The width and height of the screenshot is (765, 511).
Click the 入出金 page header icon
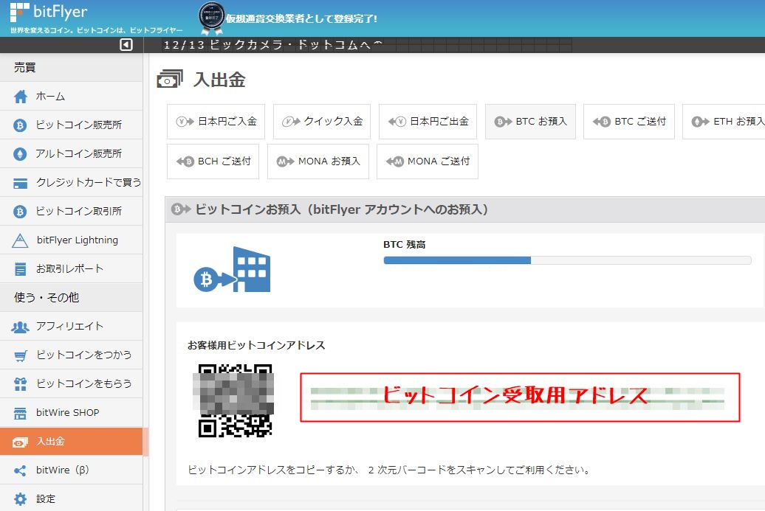coord(170,79)
